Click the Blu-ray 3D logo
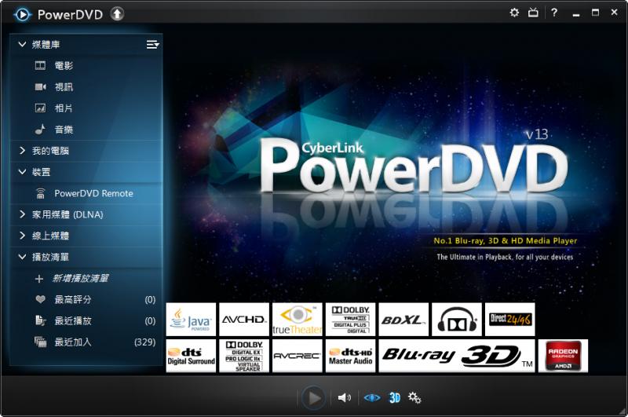 click(x=457, y=356)
